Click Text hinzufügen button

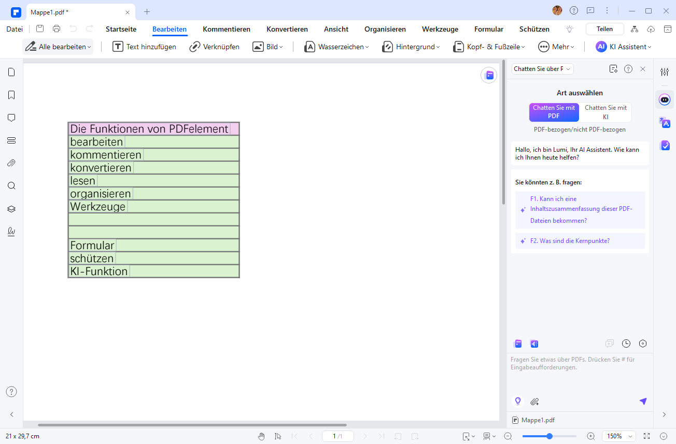tap(145, 47)
